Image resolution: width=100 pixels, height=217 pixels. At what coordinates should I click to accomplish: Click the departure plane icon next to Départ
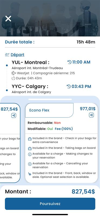7,55
